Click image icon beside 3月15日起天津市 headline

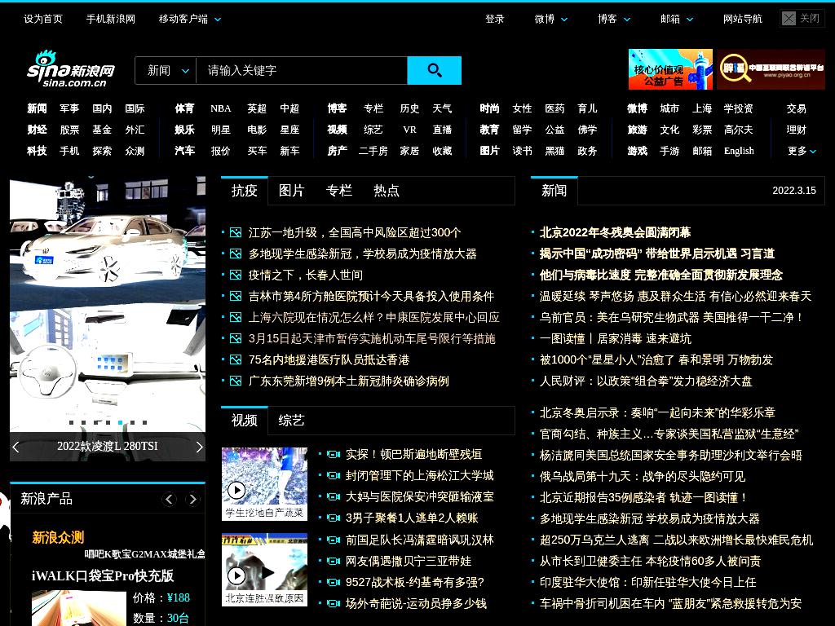pos(236,338)
